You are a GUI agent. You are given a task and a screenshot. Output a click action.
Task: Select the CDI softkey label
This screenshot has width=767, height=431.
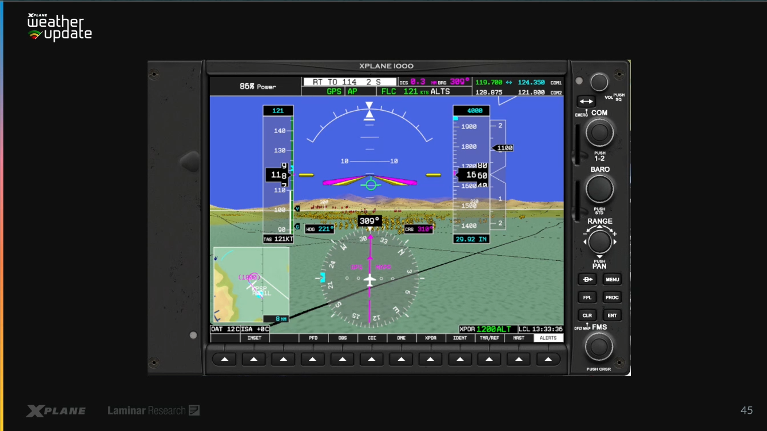[x=372, y=338]
